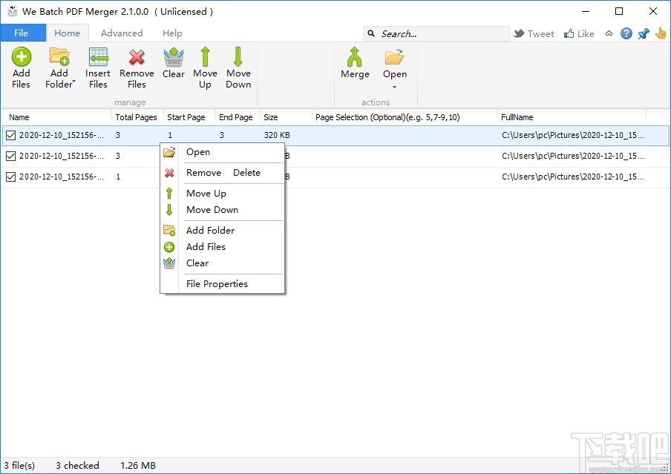The image size is (671, 474).
Task: Click the ribbon collapse chevron near Like
Action: 609,33
